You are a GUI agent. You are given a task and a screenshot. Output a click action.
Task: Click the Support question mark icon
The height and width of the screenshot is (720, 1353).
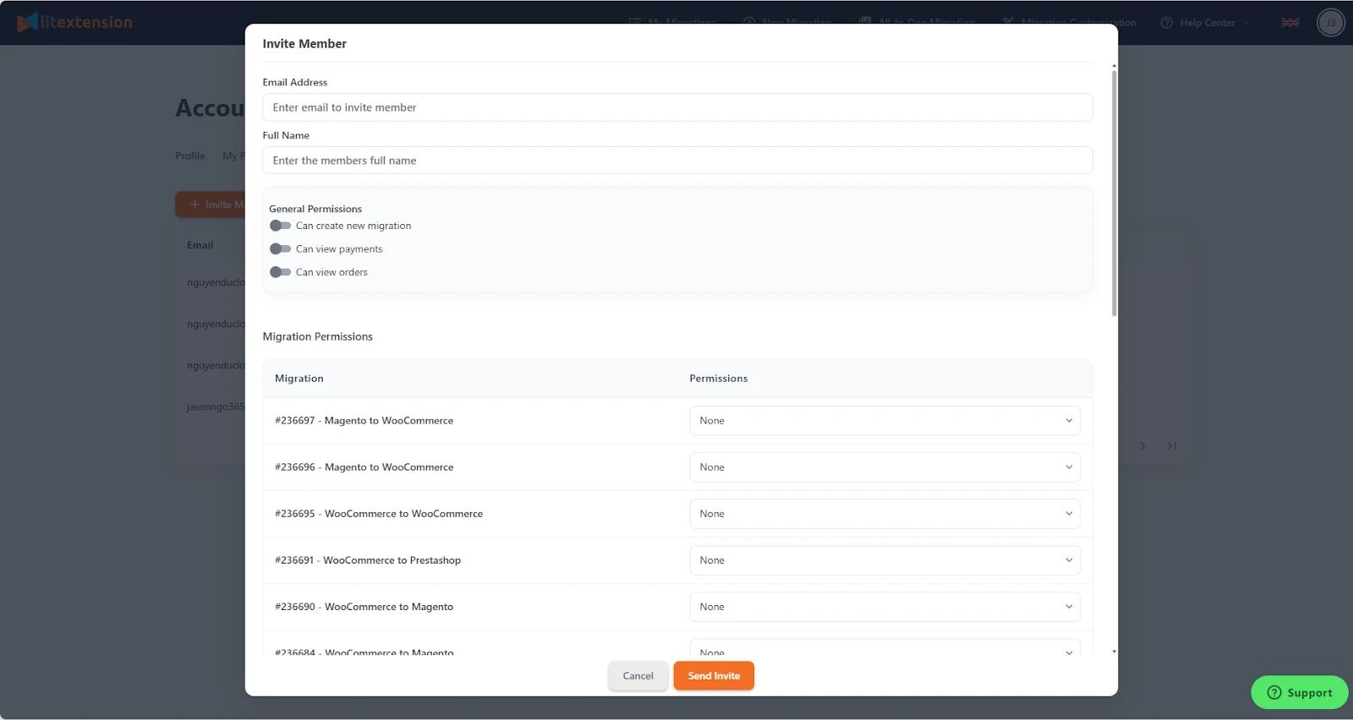(x=1274, y=693)
